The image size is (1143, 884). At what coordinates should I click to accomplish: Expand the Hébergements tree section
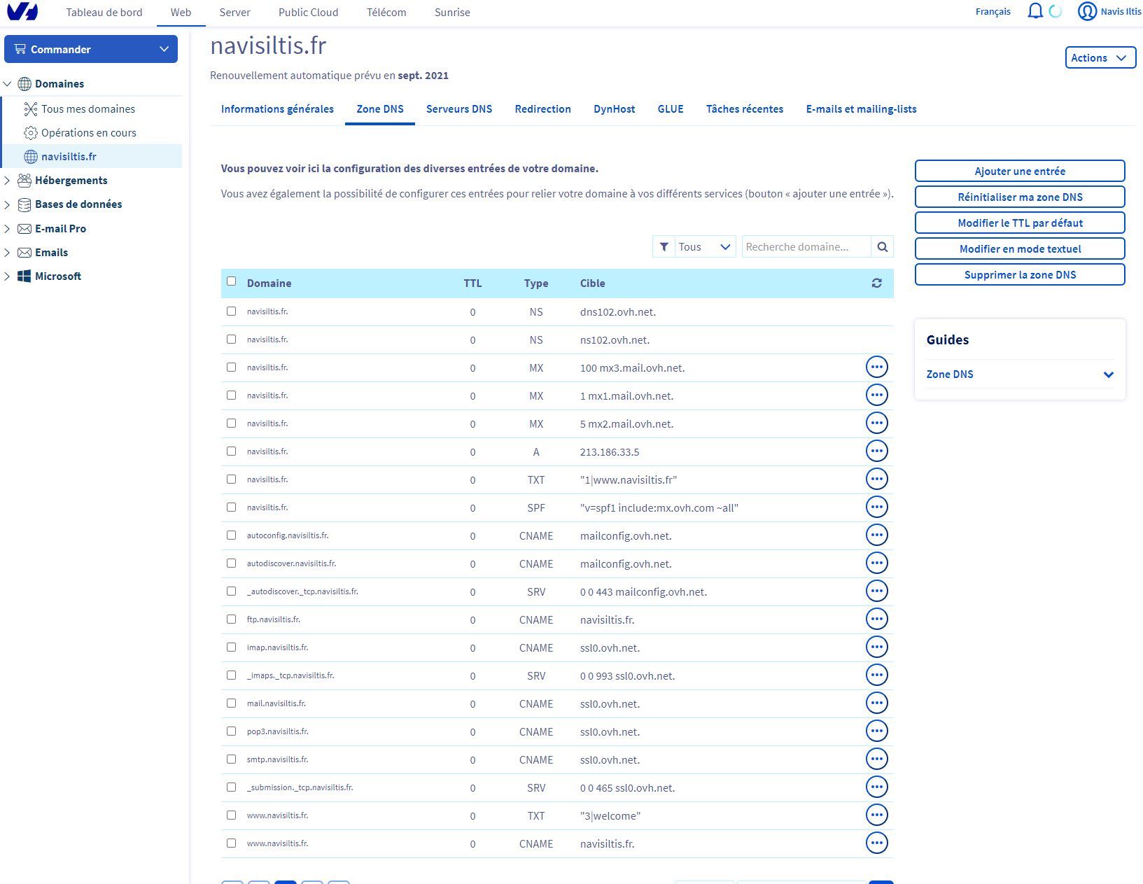click(8, 181)
